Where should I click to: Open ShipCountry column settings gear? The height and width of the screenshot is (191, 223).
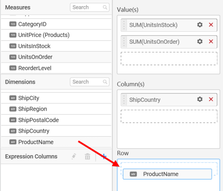[200, 99]
